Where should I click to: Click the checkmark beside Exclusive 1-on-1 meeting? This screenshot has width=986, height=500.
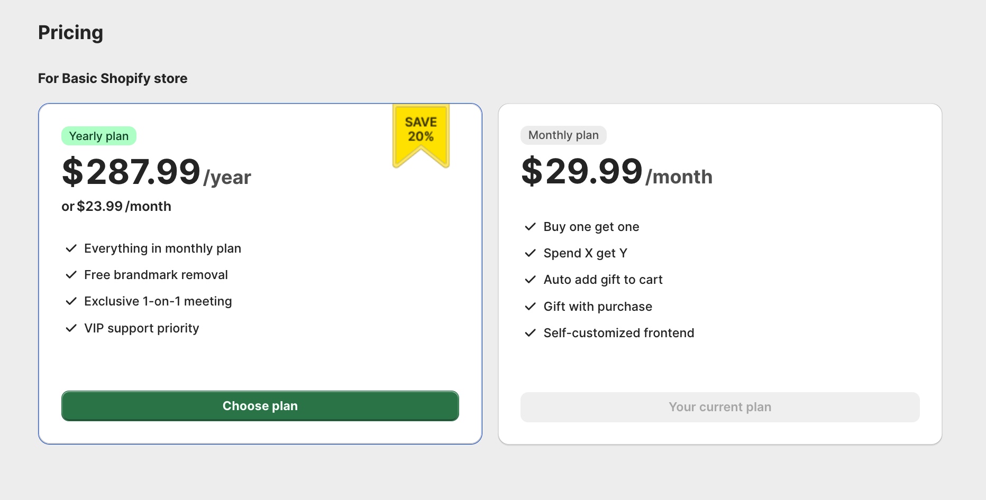click(x=71, y=301)
